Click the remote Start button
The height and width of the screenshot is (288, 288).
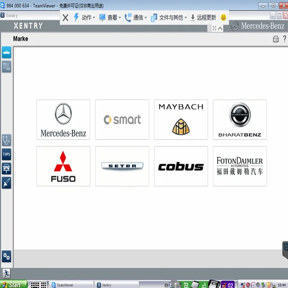tap(14, 284)
